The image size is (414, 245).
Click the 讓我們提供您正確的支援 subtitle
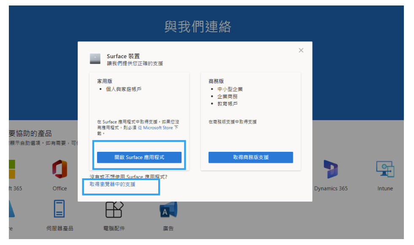pos(135,64)
